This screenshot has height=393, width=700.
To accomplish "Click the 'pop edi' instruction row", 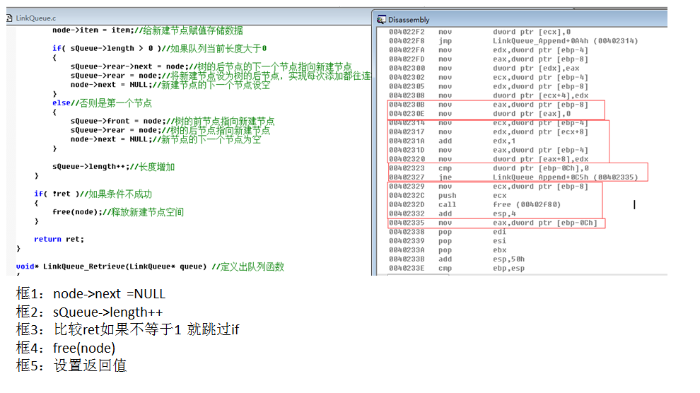I will pos(448,232).
